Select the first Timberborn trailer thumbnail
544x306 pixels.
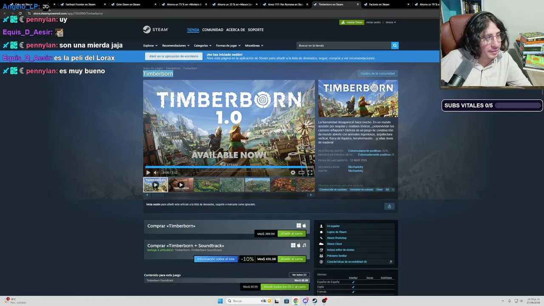[156, 185]
